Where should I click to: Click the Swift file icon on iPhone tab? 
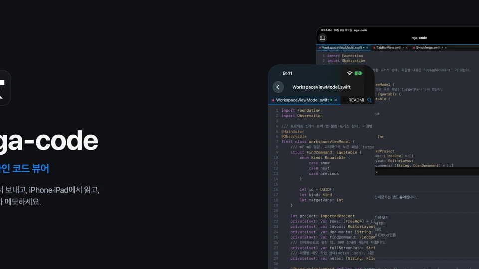point(273,100)
